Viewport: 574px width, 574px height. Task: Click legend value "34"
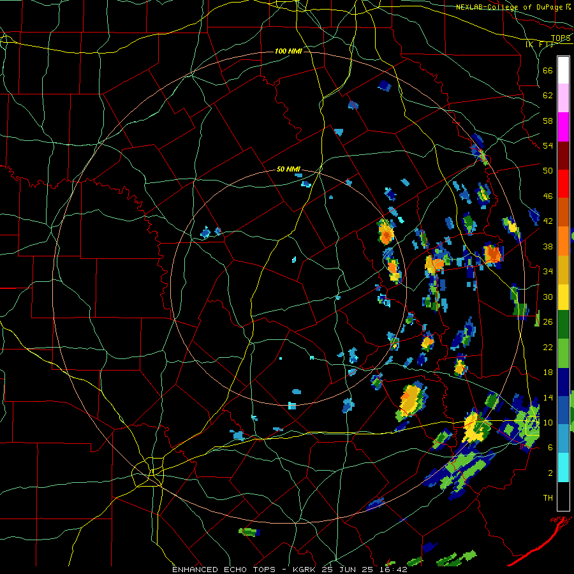(x=548, y=271)
